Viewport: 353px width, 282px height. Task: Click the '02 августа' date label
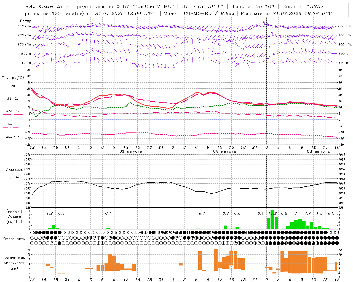tap(224, 151)
